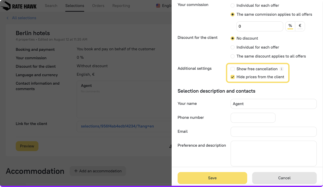This screenshot has height=187, width=323.
Task: Click Add an accommodation button
Action: (x=98, y=171)
